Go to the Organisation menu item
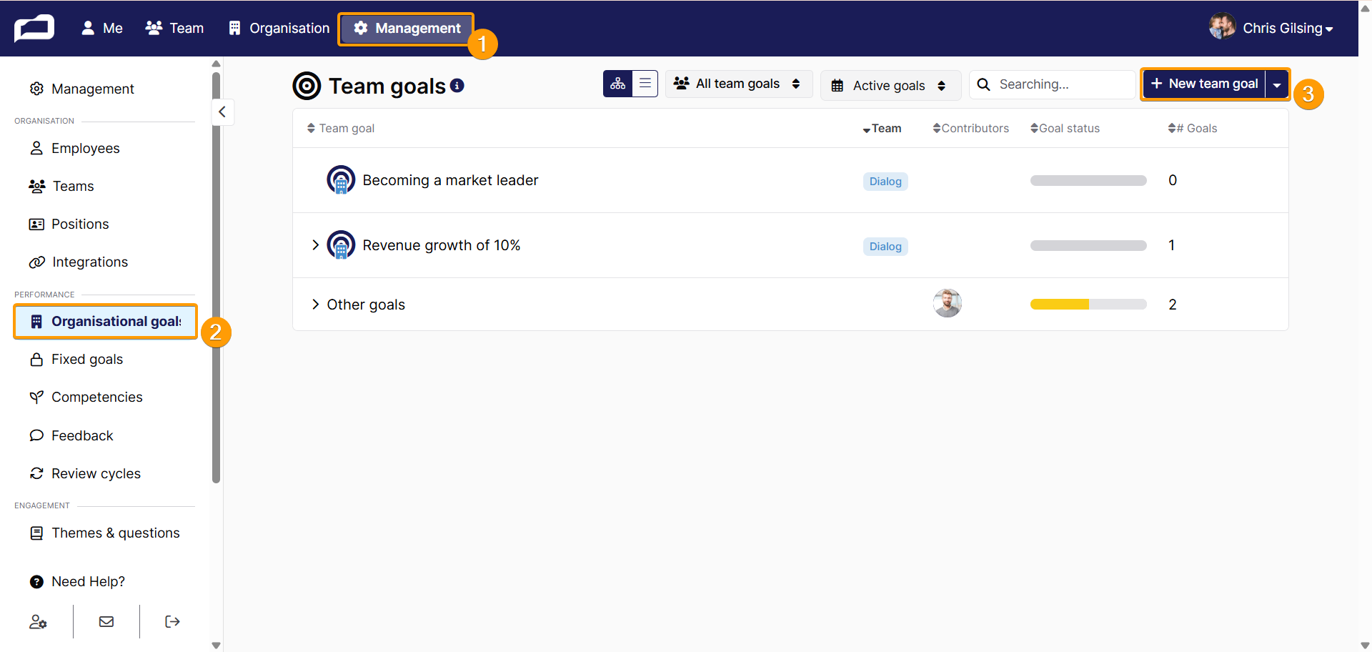The width and height of the screenshot is (1372, 652). (279, 29)
